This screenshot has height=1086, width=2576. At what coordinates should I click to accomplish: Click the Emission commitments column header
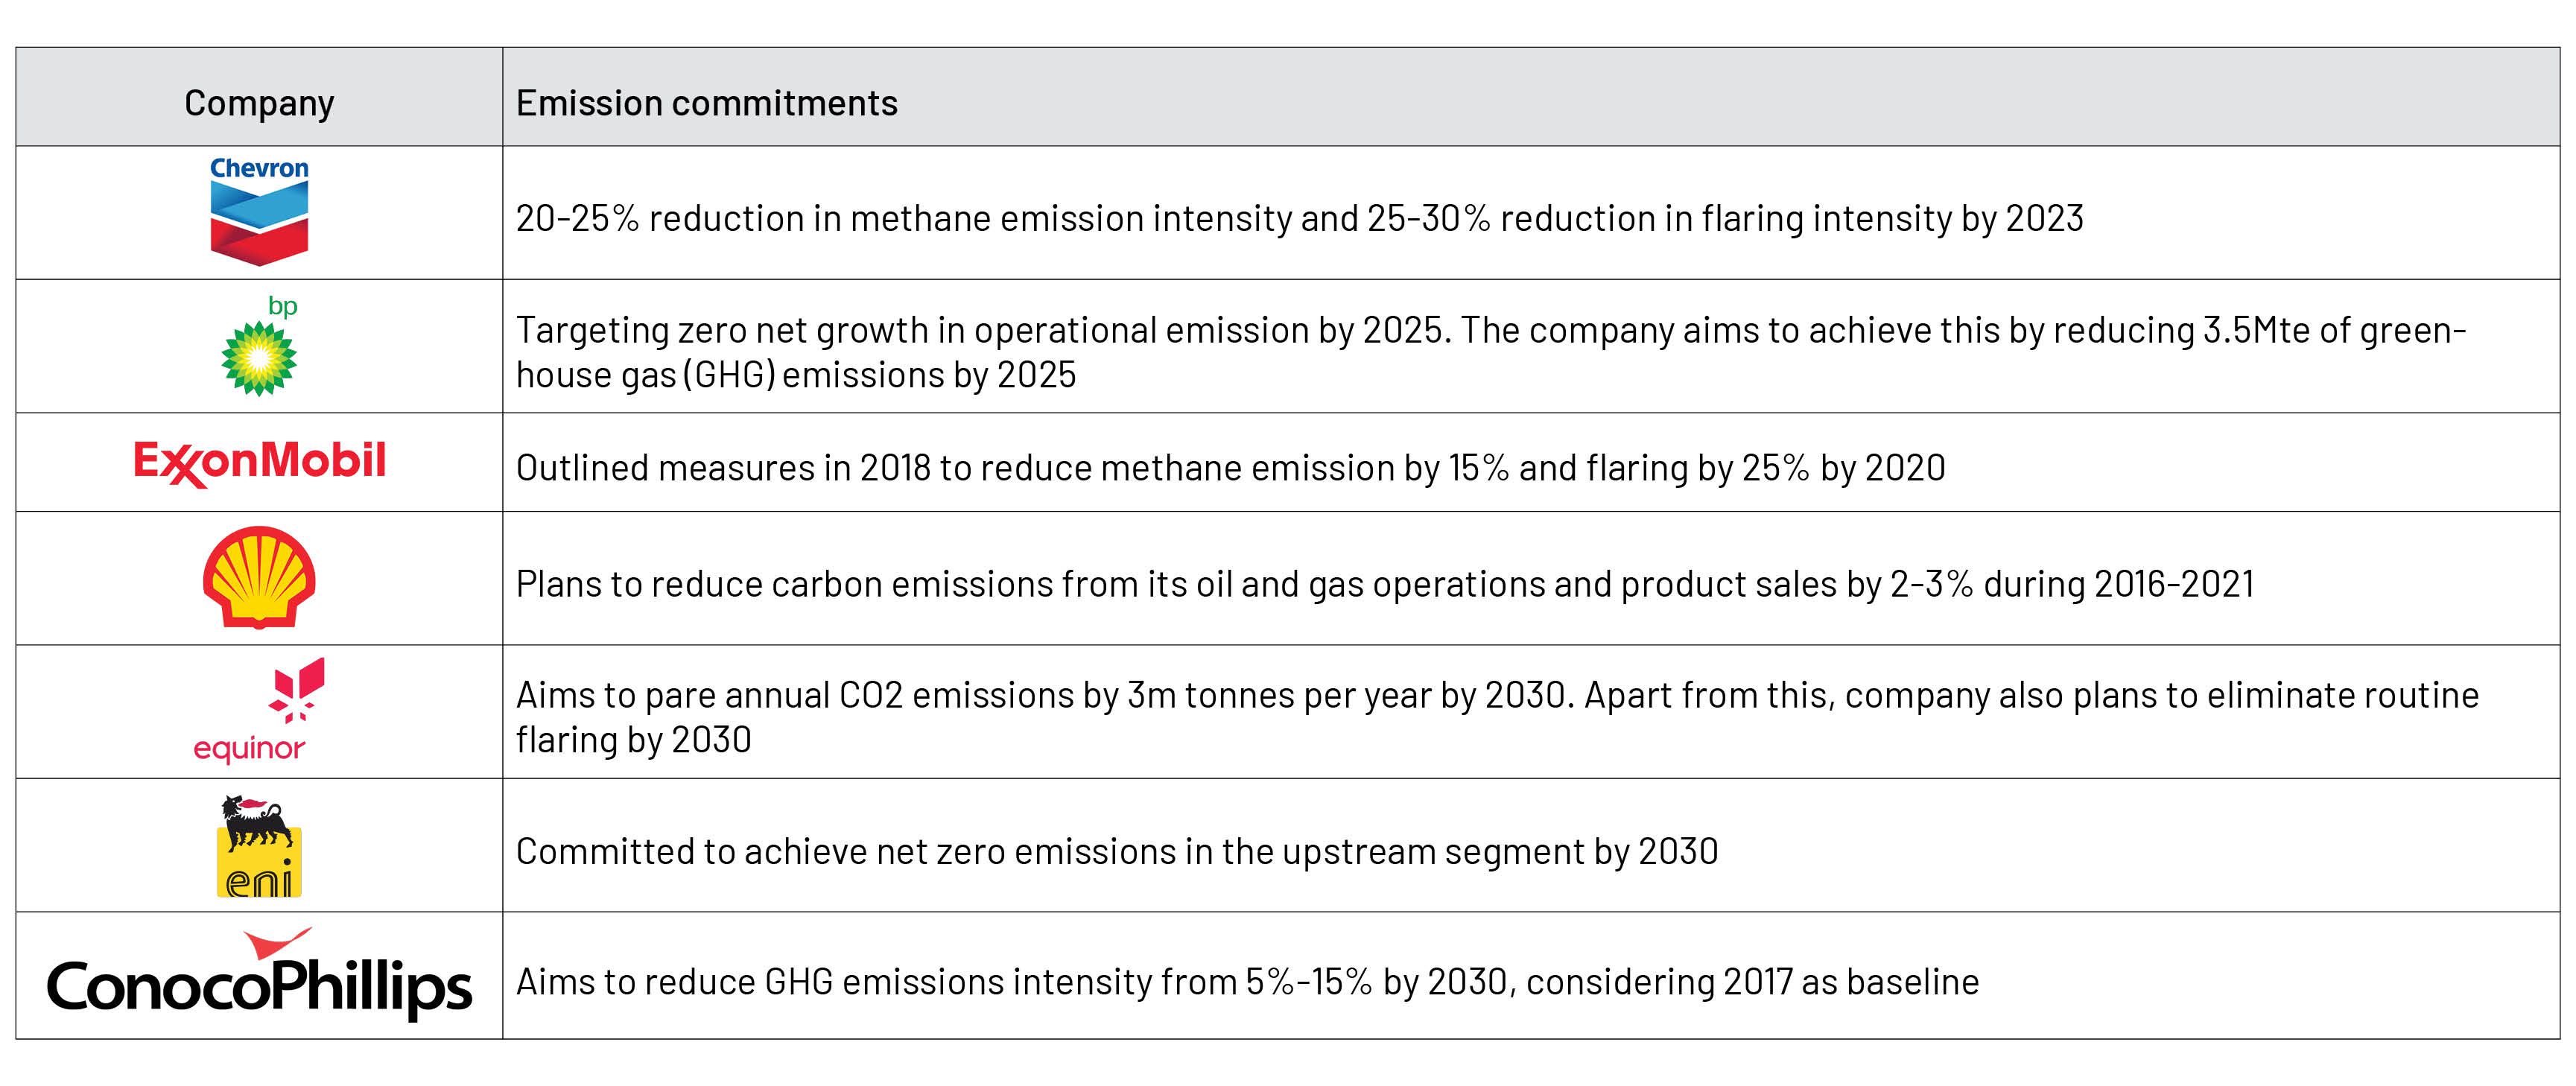707,103
